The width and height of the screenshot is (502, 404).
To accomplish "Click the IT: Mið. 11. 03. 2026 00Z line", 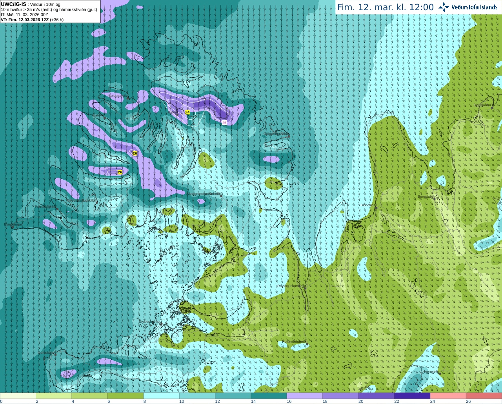I will 24,15.
